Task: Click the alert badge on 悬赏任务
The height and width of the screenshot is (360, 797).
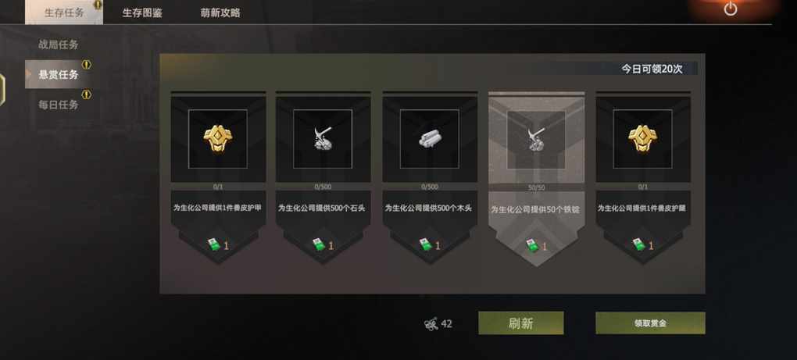Action: 87,65
